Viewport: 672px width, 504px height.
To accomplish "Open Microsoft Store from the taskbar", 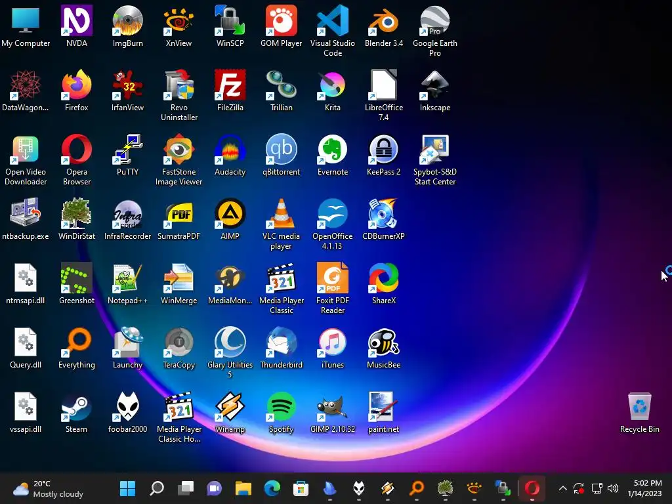I will coord(301,488).
